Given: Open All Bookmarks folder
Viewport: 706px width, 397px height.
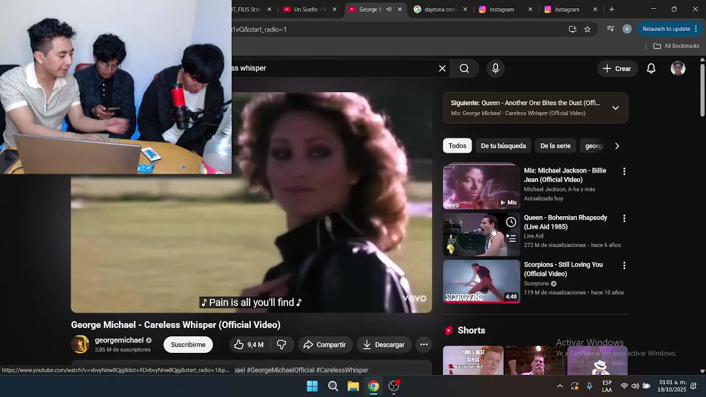Looking at the screenshot, I should click(x=676, y=46).
